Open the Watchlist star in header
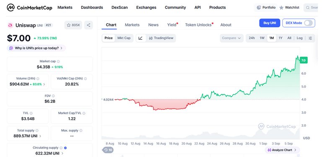Image resolution: width=322 pixels, height=157 pixels. pyautogui.click(x=281, y=8)
